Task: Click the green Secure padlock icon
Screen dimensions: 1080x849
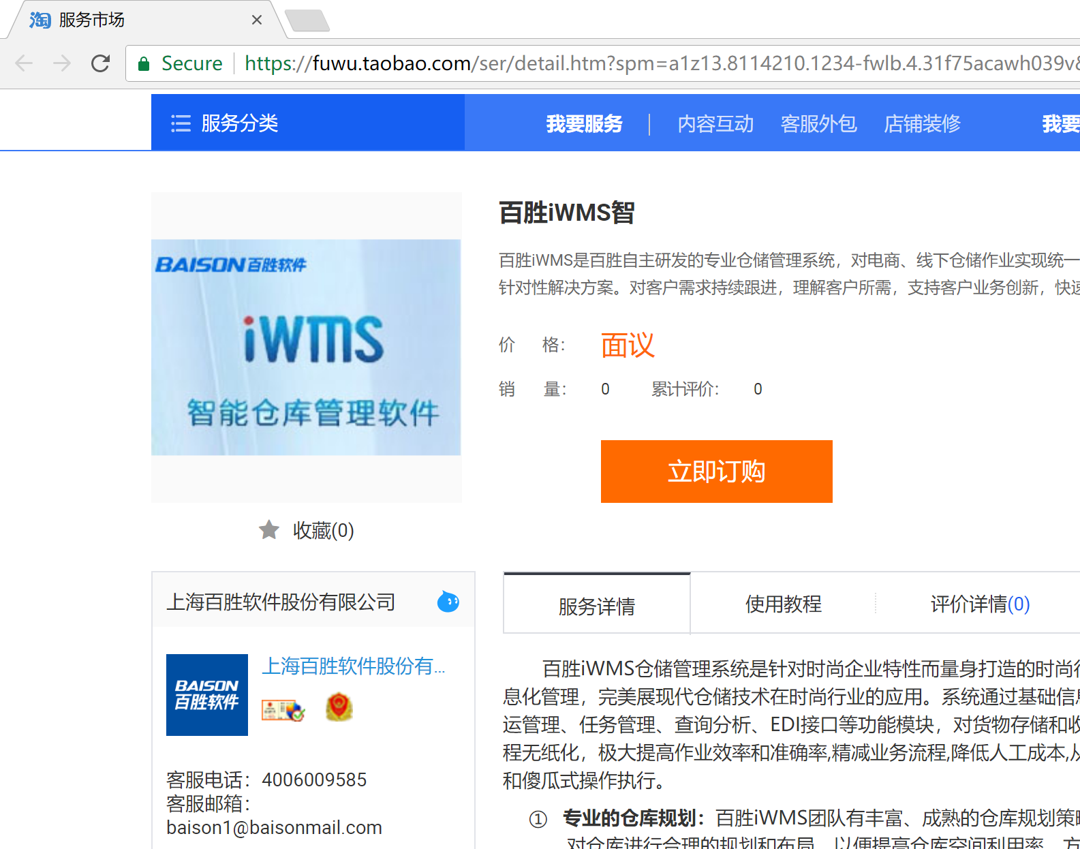Action: pyautogui.click(x=144, y=64)
